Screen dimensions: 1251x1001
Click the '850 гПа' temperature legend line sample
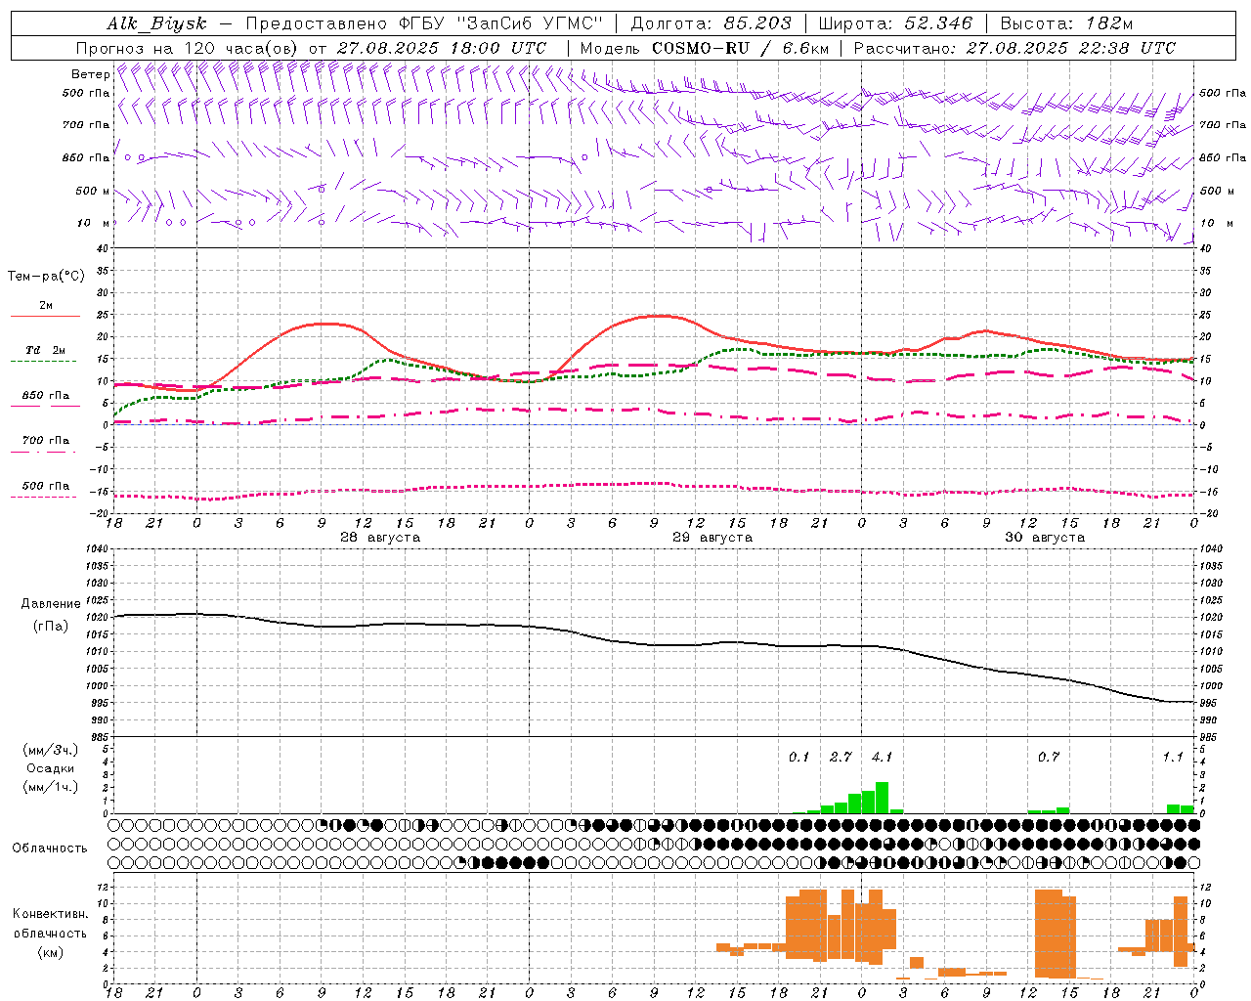coord(43,406)
